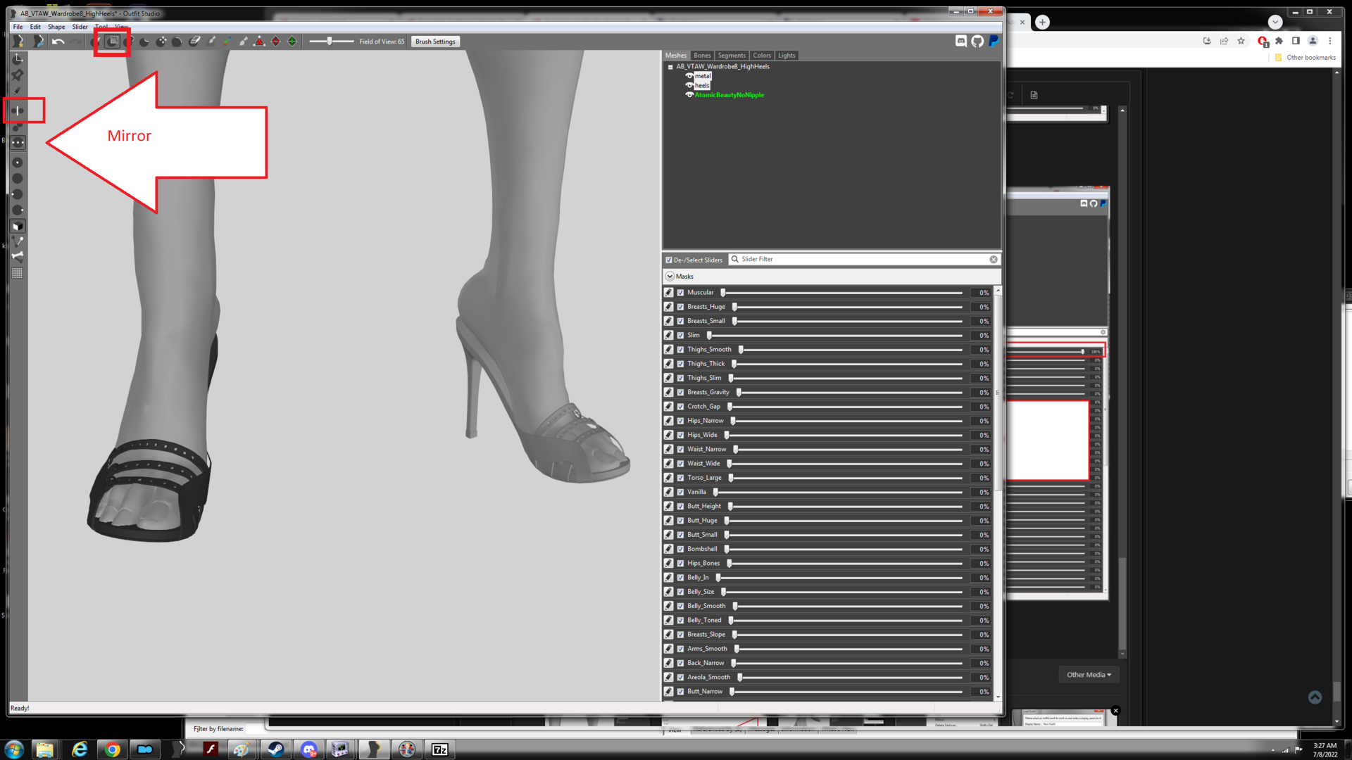Click the edit pencil for Muscular slider
This screenshot has width=1352, height=760.
[x=668, y=293]
